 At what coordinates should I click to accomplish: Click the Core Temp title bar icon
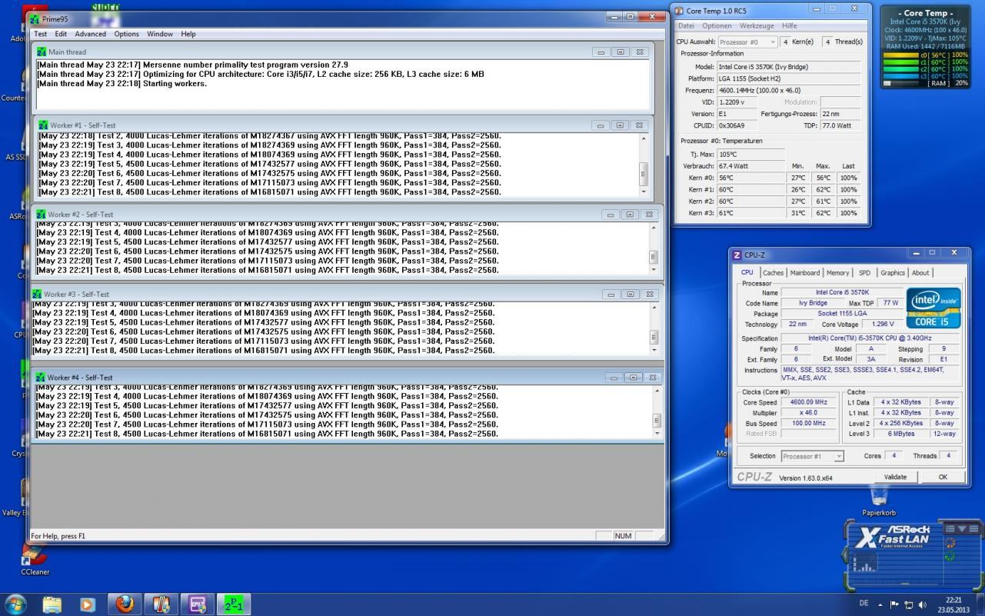pyautogui.click(x=679, y=11)
